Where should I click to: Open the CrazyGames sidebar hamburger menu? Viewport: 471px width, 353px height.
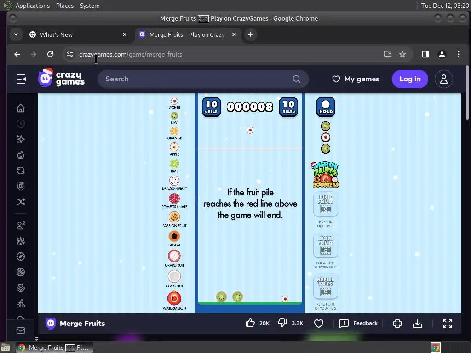pos(21,79)
